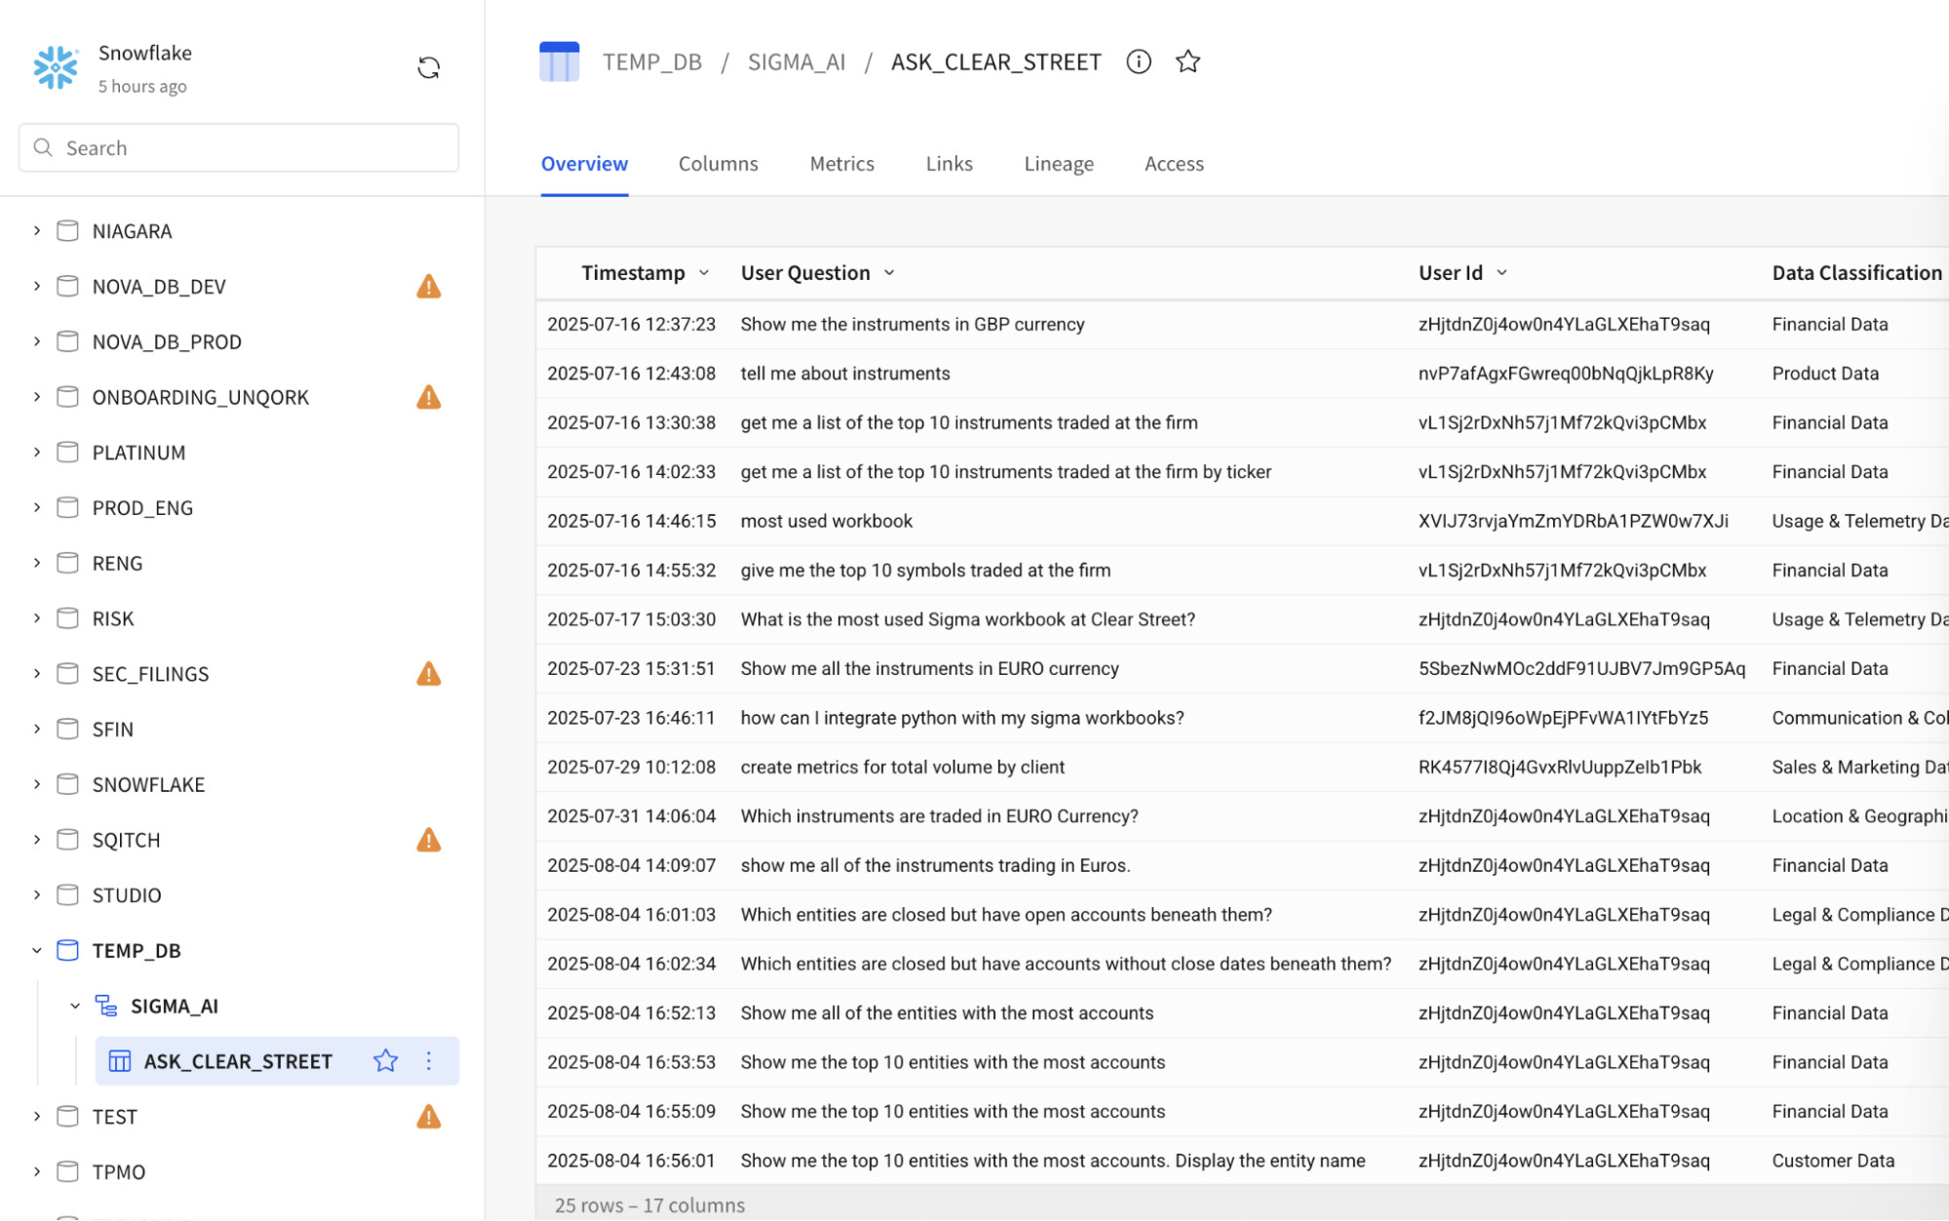Select the SIGMA_AI schema icon
This screenshot has width=1949, height=1221.
[105, 1005]
